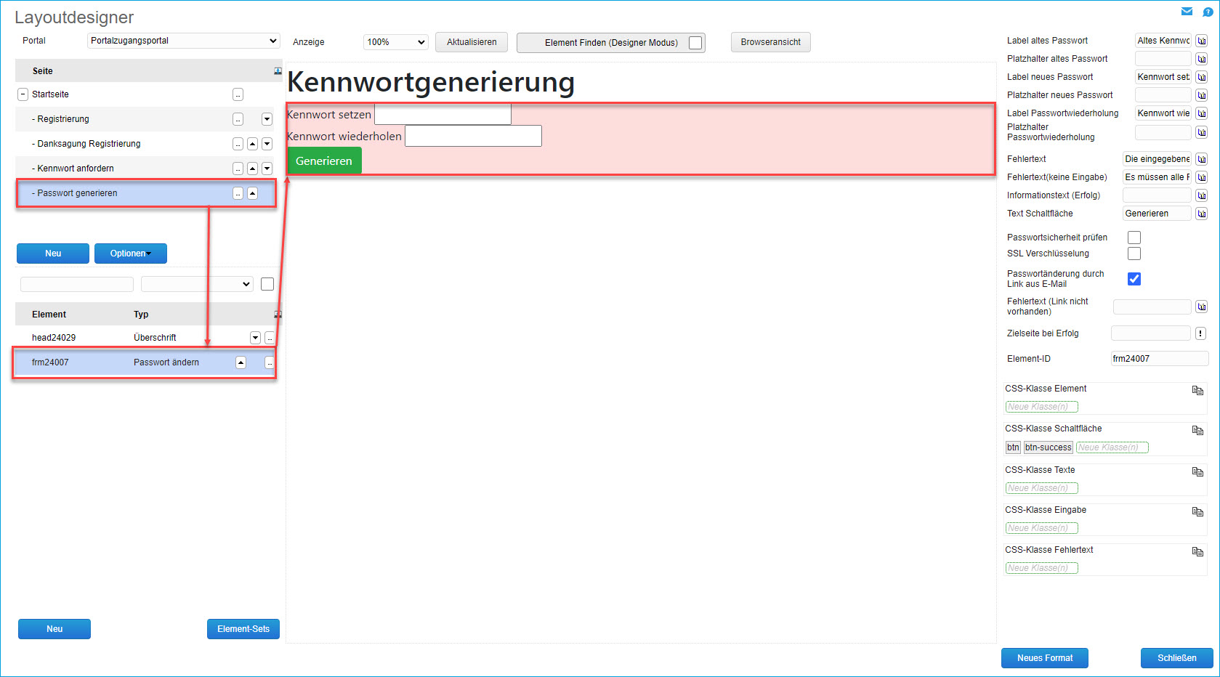The width and height of the screenshot is (1220, 677).
Task: Click the exclamation icon beside Zielseite bei Erfolg
Action: click(1200, 333)
